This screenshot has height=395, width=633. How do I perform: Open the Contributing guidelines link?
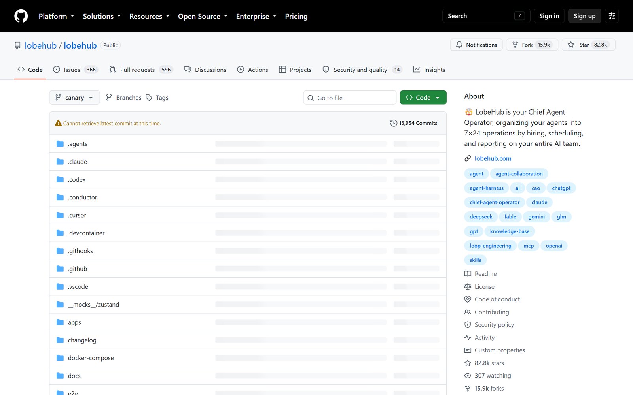coord(492,312)
